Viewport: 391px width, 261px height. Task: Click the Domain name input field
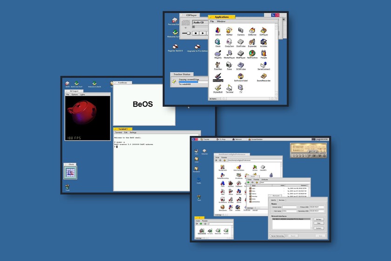click(290, 207)
